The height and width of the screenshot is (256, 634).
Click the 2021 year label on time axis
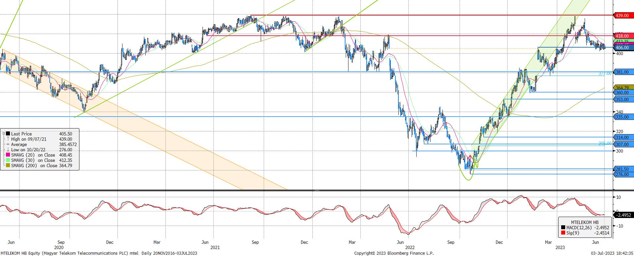click(215, 247)
